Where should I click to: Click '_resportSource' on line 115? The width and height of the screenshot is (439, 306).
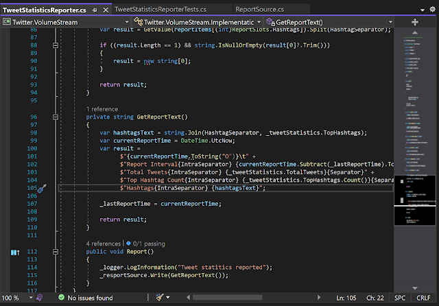point(123,275)
